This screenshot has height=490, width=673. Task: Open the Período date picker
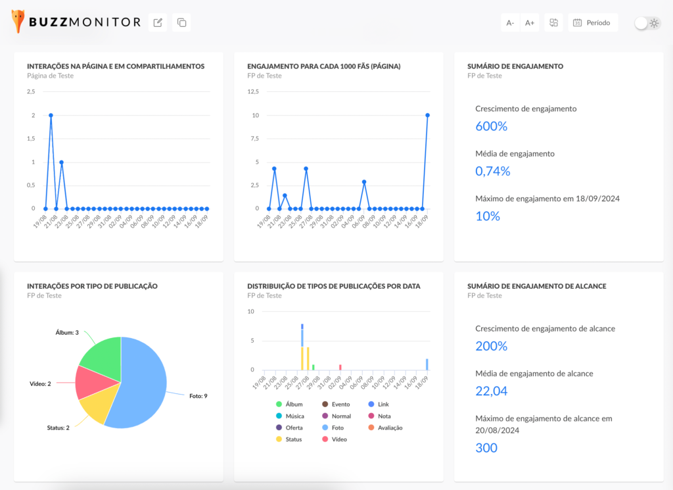click(592, 22)
